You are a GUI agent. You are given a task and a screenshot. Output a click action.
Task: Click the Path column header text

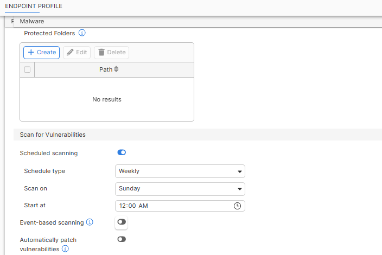click(105, 69)
